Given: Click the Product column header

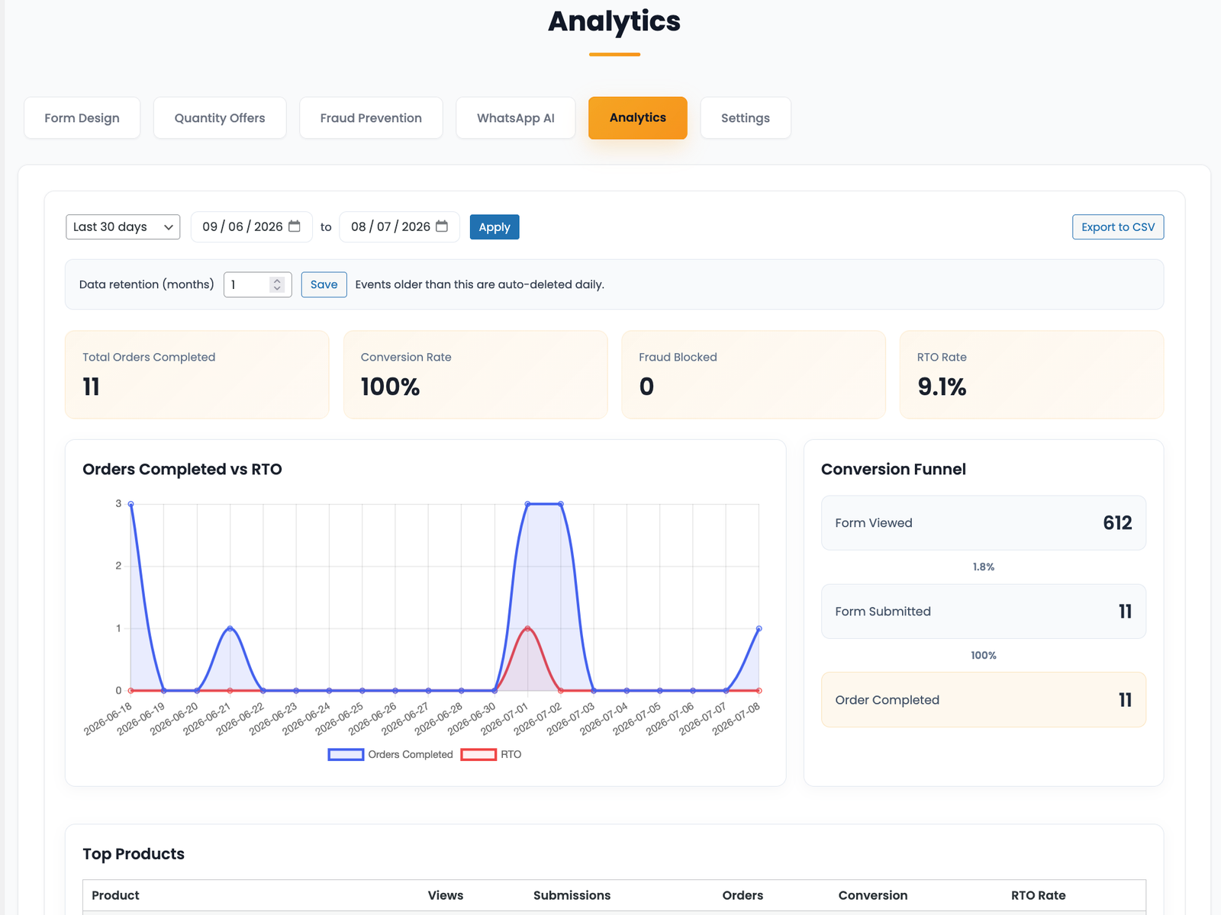Looking at the screenshot, I should click(115, 895).
